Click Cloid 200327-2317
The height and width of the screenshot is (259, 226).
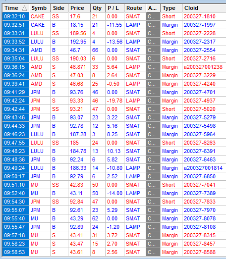[200, 42]
